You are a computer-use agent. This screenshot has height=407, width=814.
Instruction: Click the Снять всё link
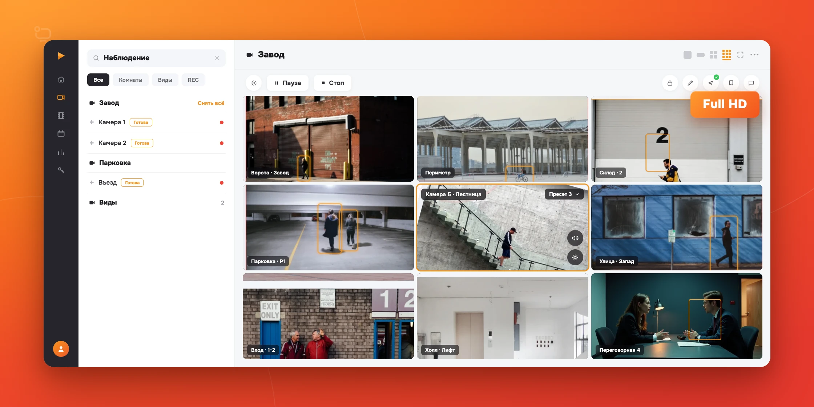211,103
